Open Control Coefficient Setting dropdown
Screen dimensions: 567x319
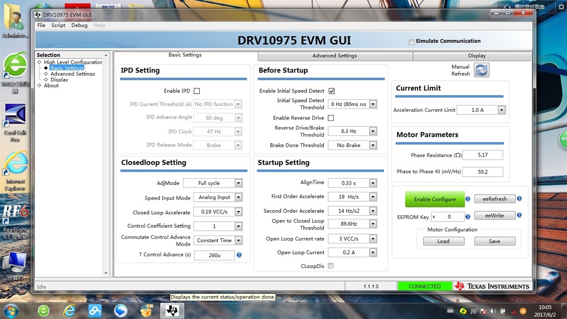point(238,226)
